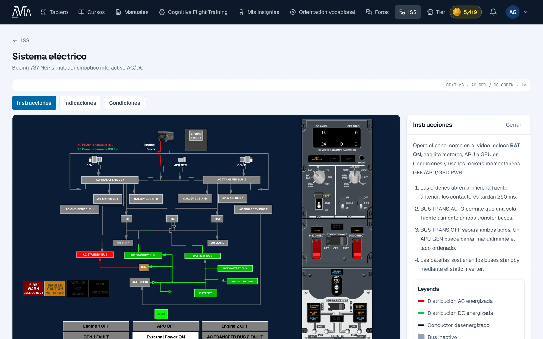The height and width of the screenshot is (339, 543).
Task: Click the external power cart icon
Action: coord(166,136)
